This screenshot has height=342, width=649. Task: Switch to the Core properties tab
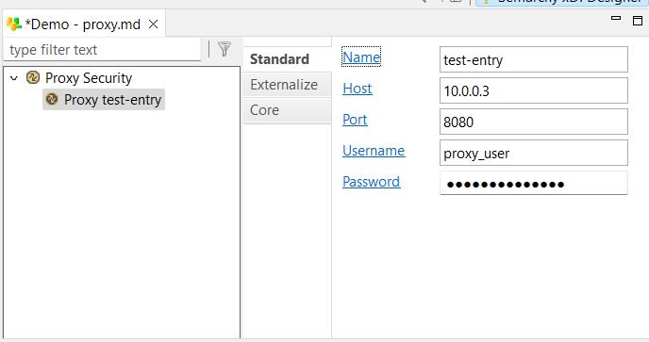click(288, 110)
